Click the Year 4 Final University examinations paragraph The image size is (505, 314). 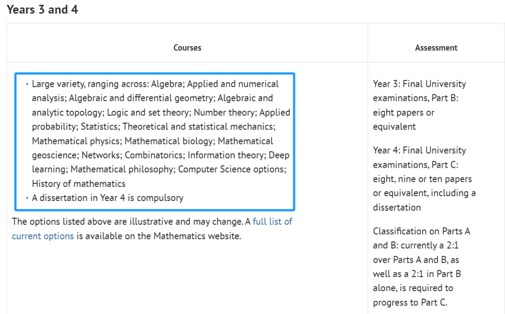coord(424,179)
